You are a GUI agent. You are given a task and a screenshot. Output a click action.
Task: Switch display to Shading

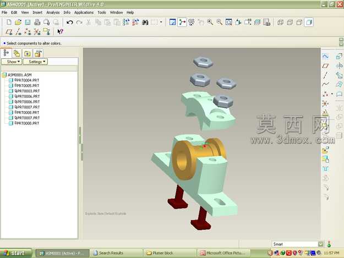click(309, 23)
